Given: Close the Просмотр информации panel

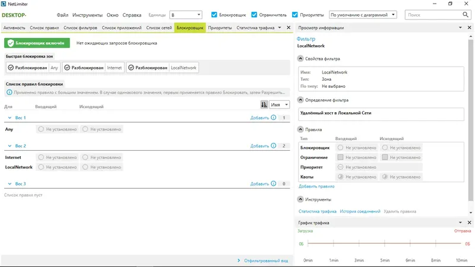Looking at the screenshot, I should pyautogui.click(x=469, y=27).
